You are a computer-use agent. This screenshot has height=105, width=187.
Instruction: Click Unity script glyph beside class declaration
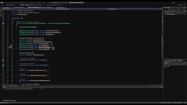(3, 23)
